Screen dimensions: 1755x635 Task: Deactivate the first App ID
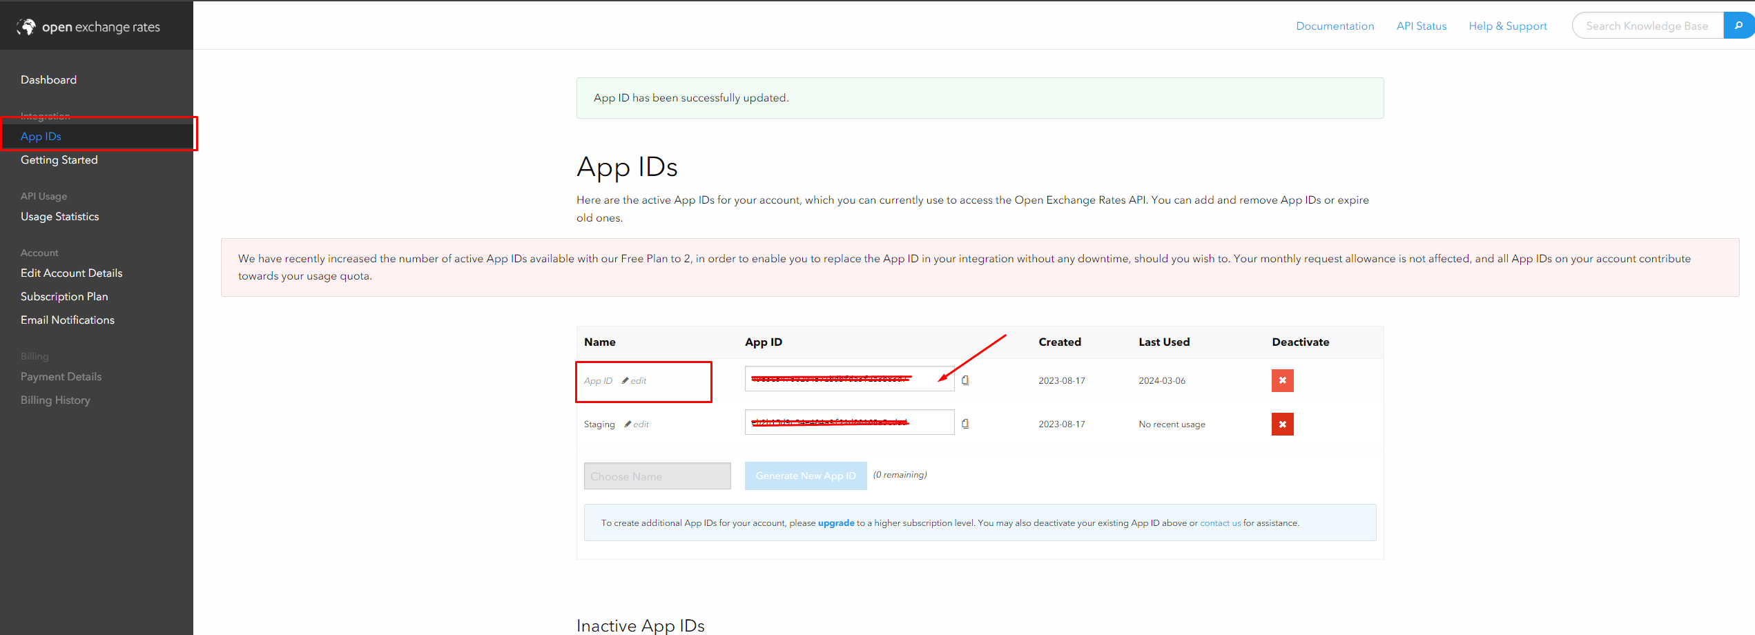click(x=1282, y=380)
